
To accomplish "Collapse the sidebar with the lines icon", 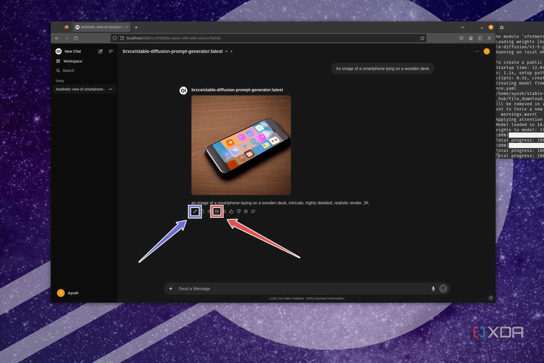I will tap(111, 51).
